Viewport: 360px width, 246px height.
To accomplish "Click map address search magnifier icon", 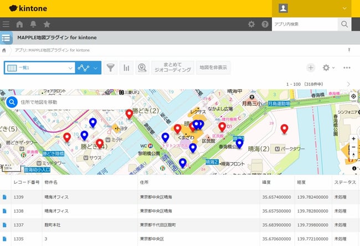I will pos(12,102).
